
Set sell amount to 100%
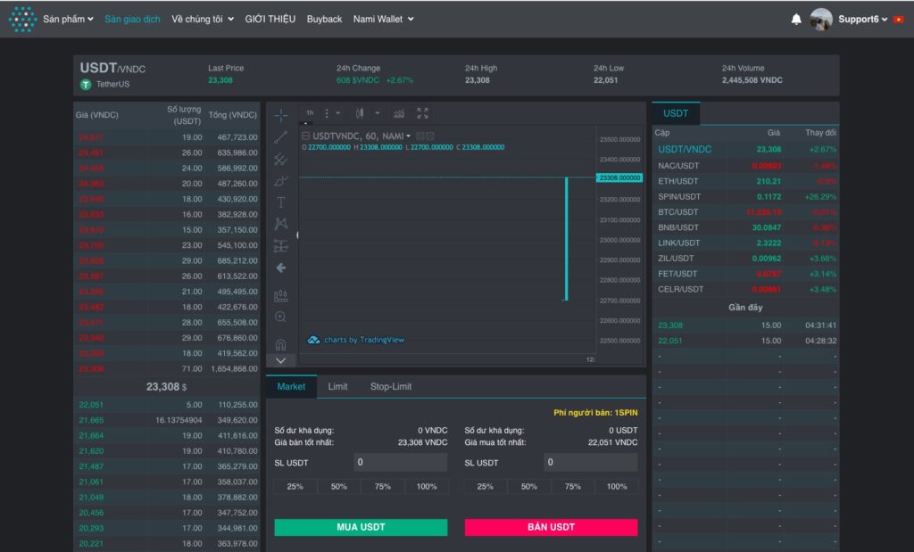(617, 487)
